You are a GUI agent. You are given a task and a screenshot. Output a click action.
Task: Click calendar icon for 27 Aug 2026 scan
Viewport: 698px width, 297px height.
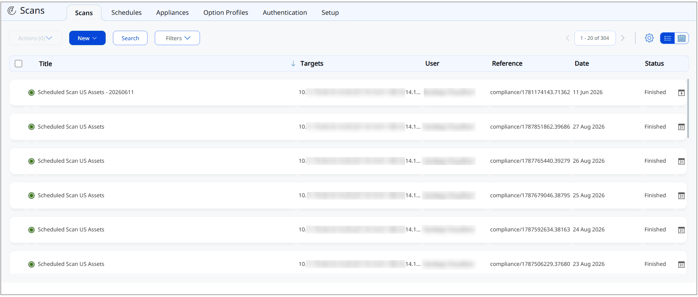click(682, 127)
